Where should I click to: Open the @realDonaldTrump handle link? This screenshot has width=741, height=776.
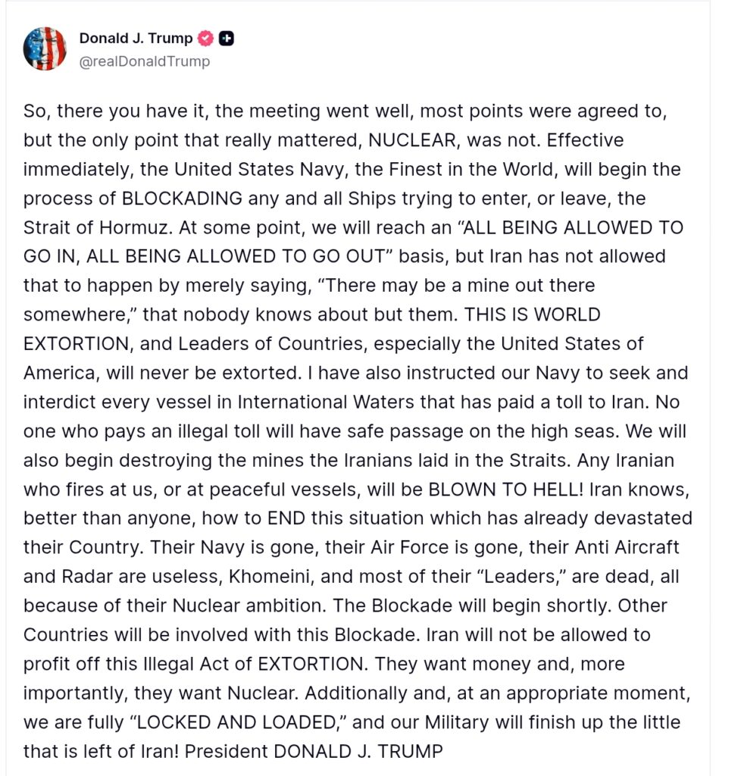pyautogui.click(x=145, y=61)
